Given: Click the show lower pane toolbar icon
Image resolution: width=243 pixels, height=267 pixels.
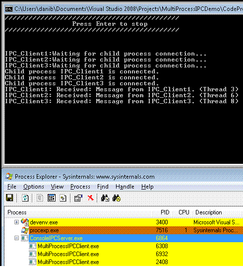Looking at the screenshot, I should (x=63, y=198).
